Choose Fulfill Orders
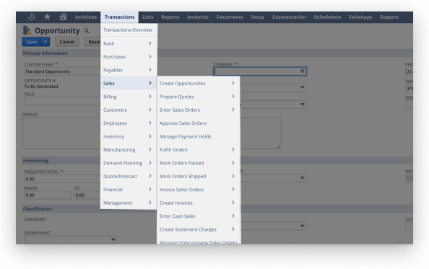The width and height of the screenshot is (429, 269). (x=199, y=149)
